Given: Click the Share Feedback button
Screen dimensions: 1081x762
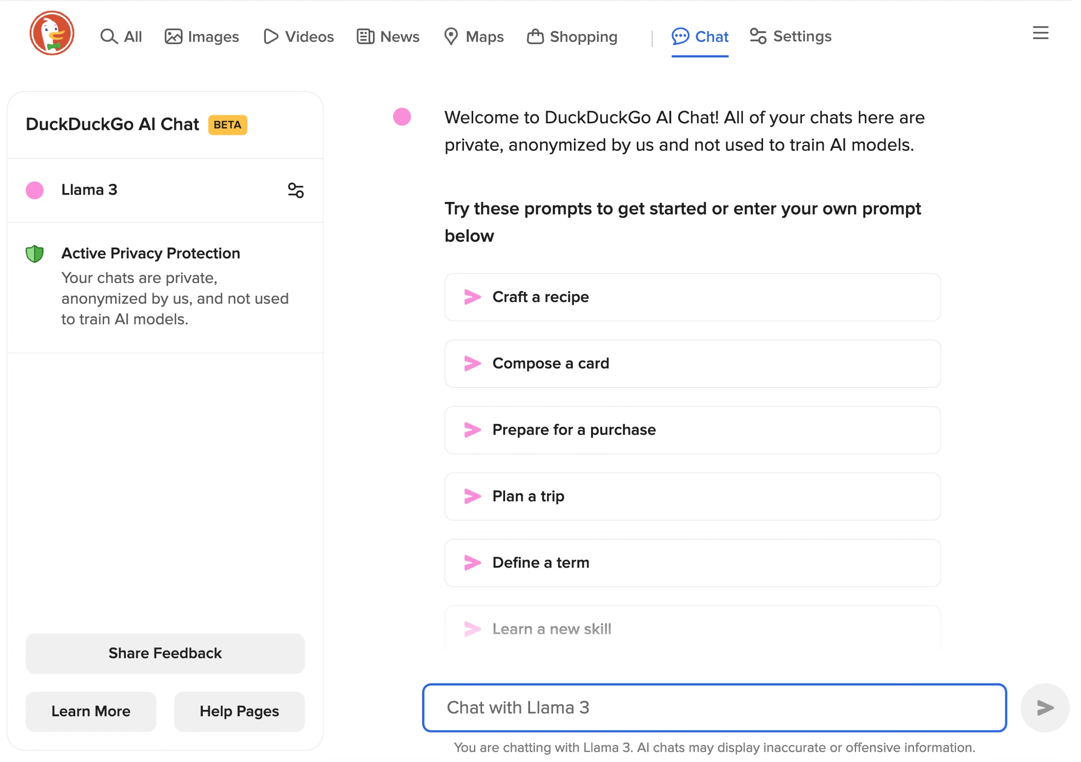Looking at the screenshot, I should (x=165, y=653).
